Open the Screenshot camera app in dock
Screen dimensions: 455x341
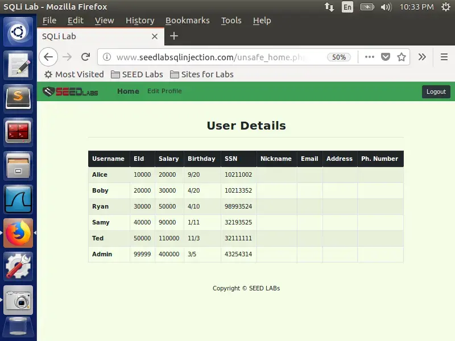[18, 300]
